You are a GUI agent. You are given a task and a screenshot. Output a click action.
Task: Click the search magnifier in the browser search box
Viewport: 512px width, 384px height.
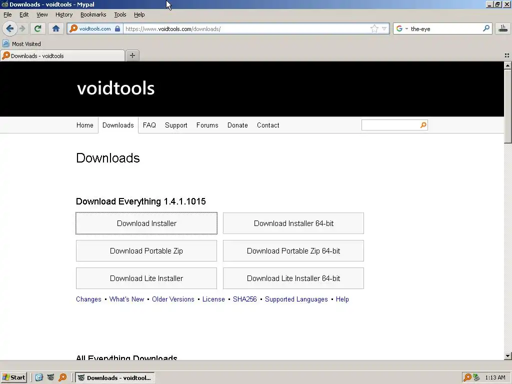[x=486, y=28]
